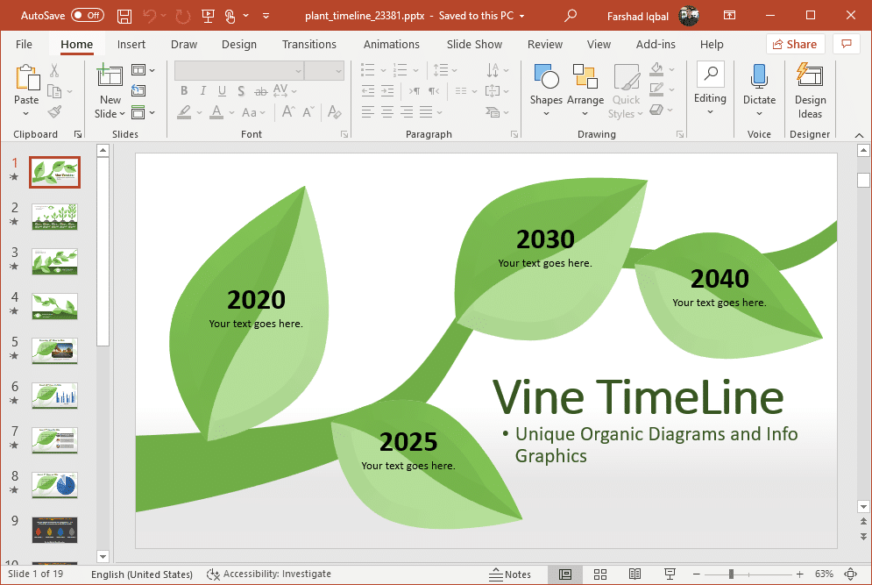Viewport: 872px width, 585px height.
Task: Switch to the Design tab
Action: click(x=239, y=44)
